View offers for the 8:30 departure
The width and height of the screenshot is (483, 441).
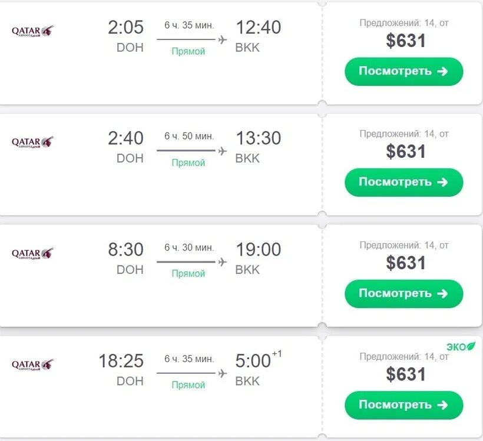[x=403, y=293]
